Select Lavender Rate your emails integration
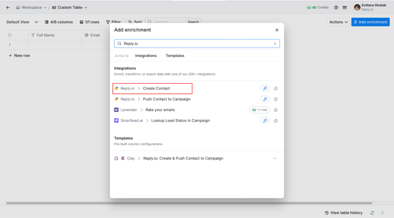This screenshot has height=218, width=394. coord(197,110)
